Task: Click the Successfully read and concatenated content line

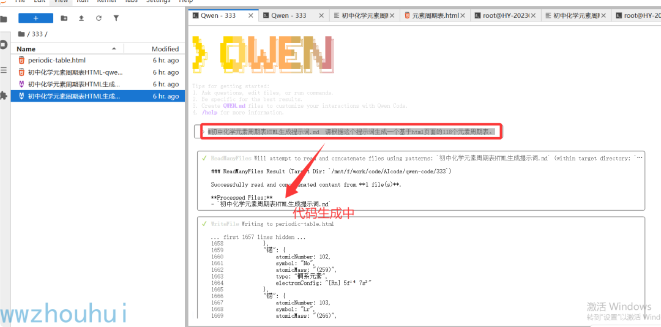Action: (306, 184)
